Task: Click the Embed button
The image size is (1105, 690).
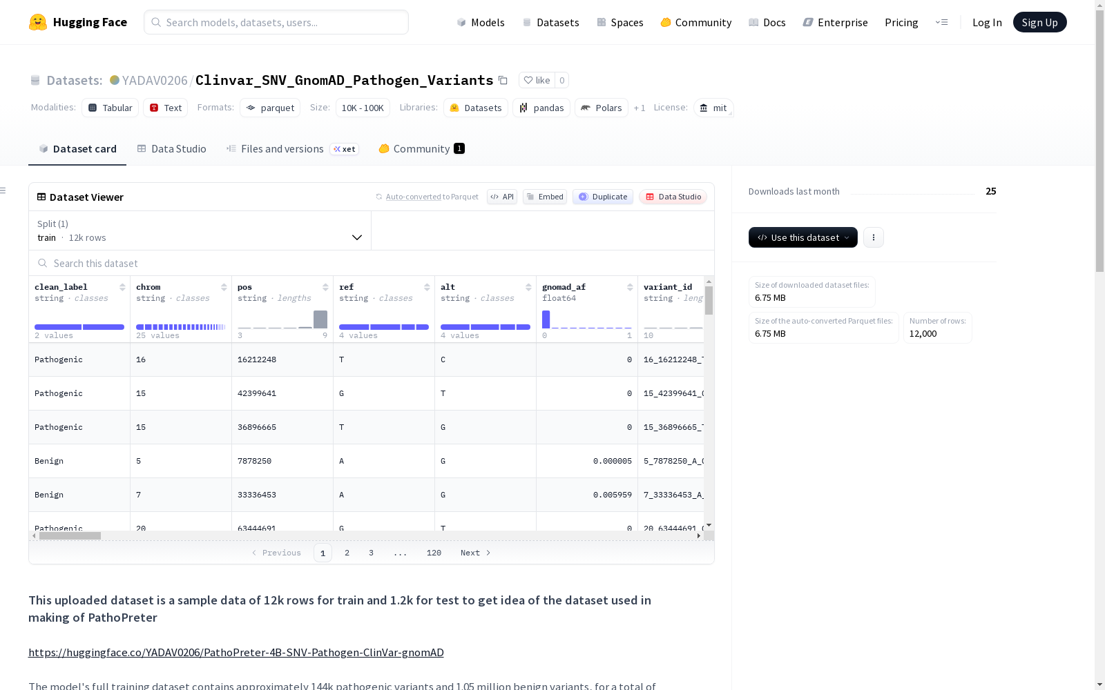Action: 545,197
